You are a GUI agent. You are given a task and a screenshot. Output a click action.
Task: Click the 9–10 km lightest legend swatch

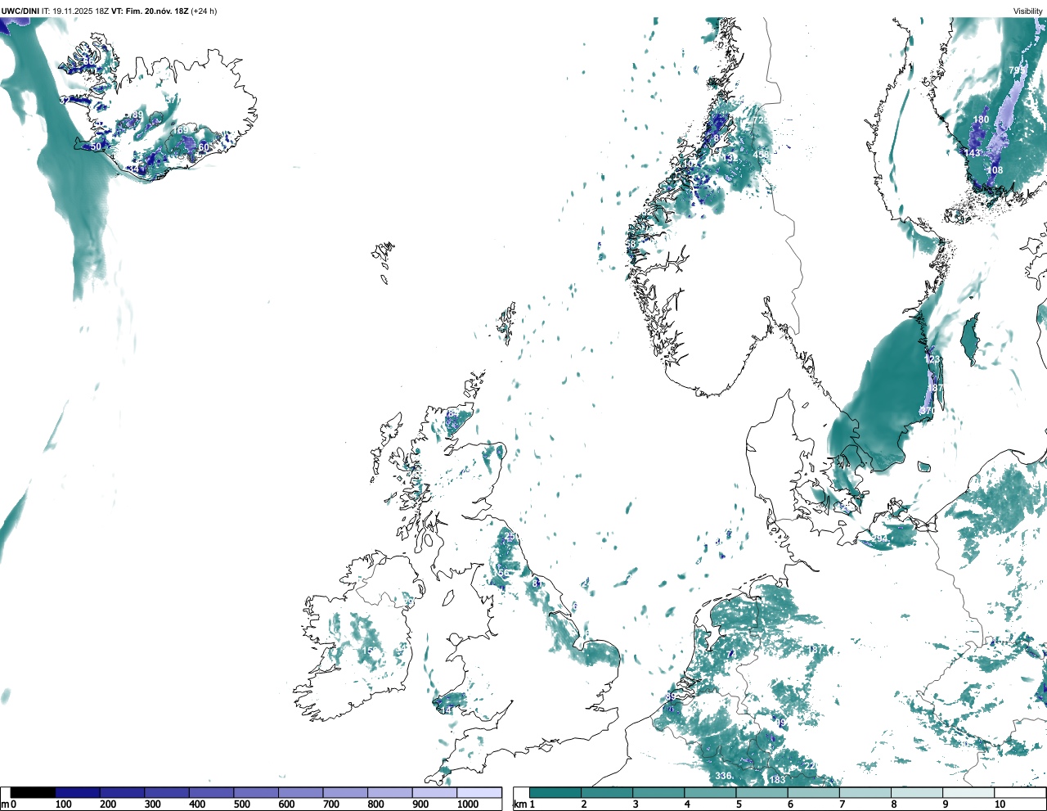coord(969,792)
